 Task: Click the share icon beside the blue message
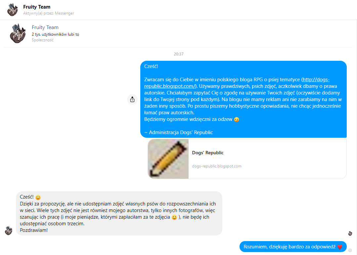132,99
